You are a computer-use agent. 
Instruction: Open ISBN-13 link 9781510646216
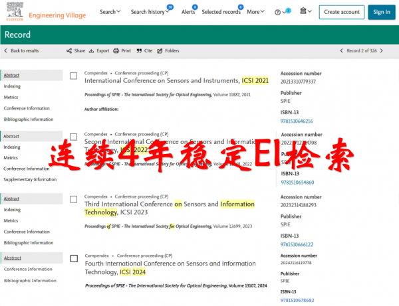click(297, 121)
